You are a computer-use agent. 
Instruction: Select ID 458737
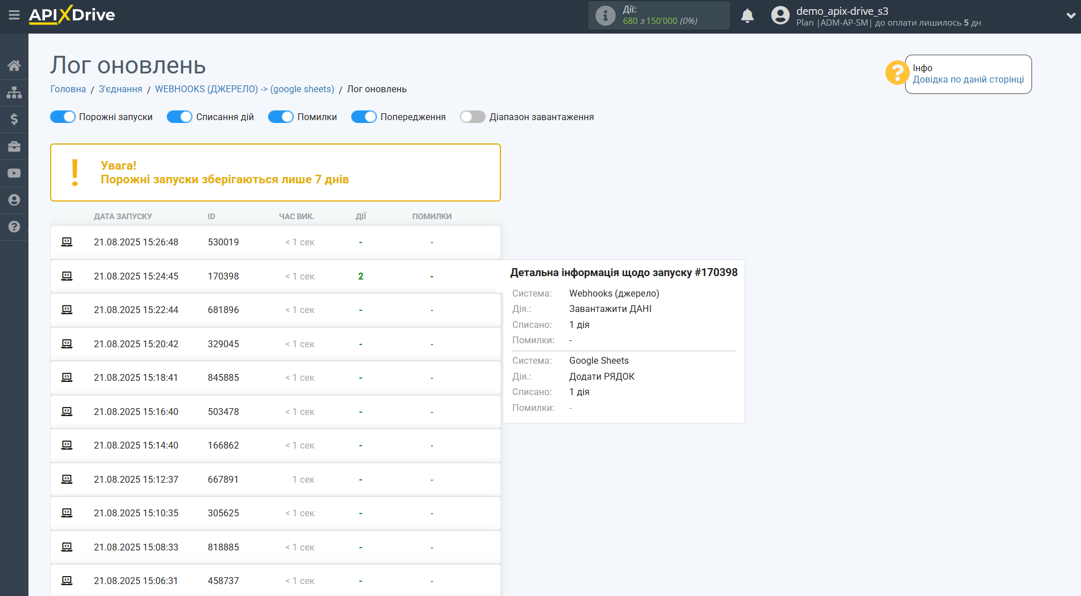click(223, 581)
